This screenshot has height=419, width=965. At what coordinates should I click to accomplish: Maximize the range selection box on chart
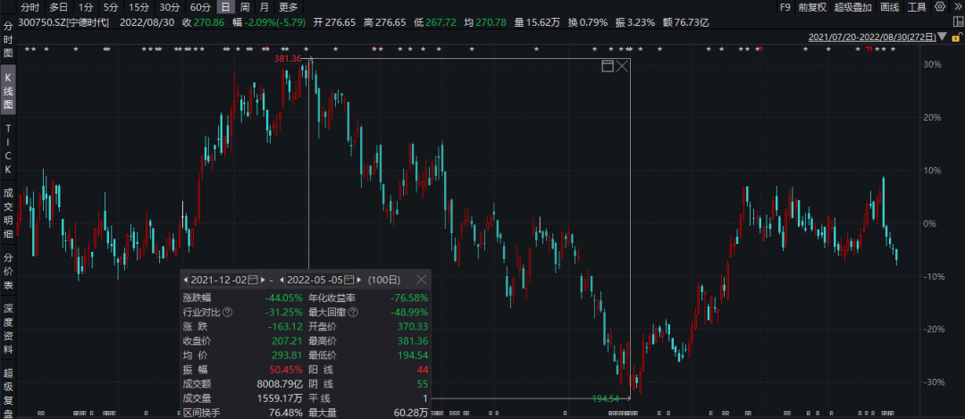click(x=608, y=66)
